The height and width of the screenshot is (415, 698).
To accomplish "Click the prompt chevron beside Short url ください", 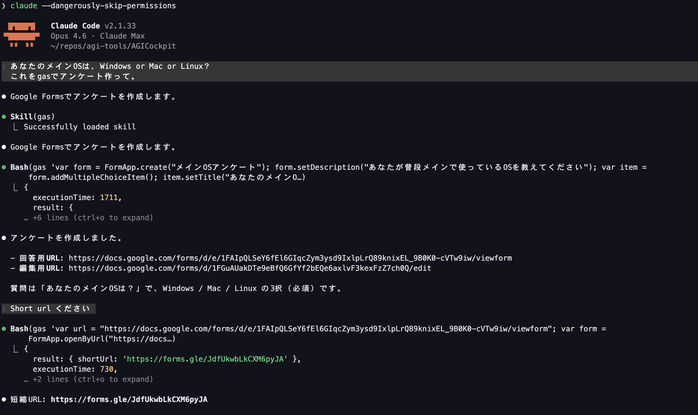I will coord(4,309).
